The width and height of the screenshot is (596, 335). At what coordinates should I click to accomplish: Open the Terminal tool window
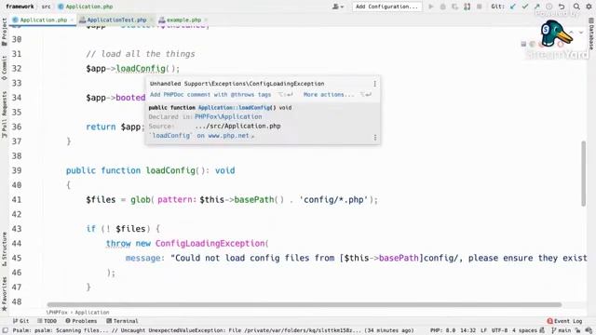(x=122, y=321)
